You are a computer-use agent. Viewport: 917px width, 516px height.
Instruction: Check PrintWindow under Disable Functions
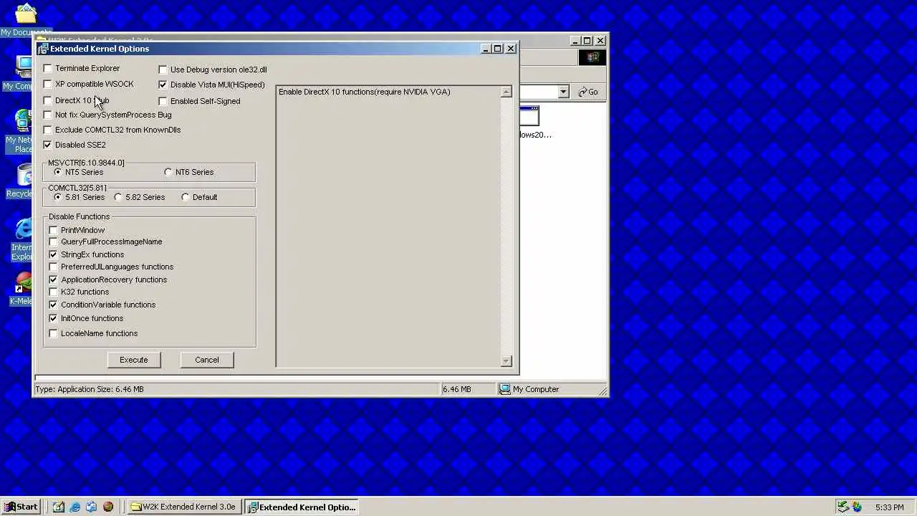[54, 230]
